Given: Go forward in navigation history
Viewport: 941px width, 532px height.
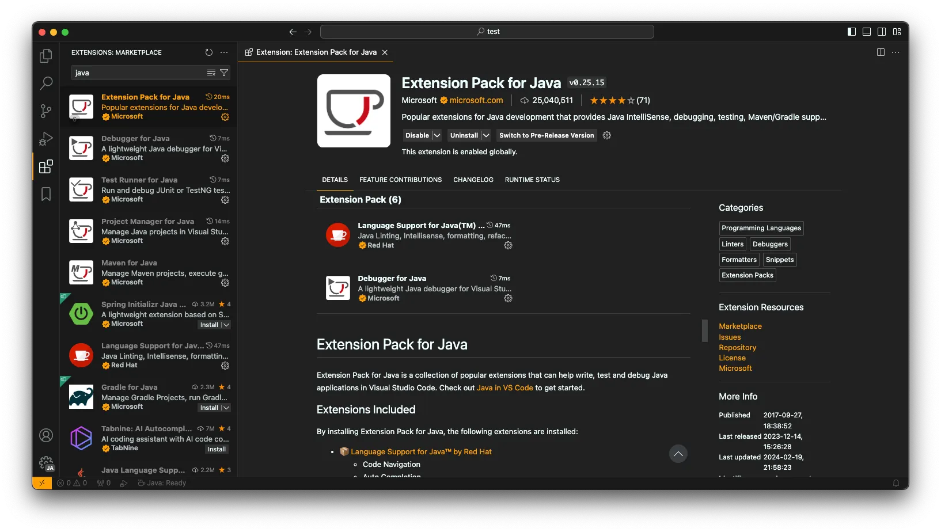Looking at the screenshot, I should 308,32.
